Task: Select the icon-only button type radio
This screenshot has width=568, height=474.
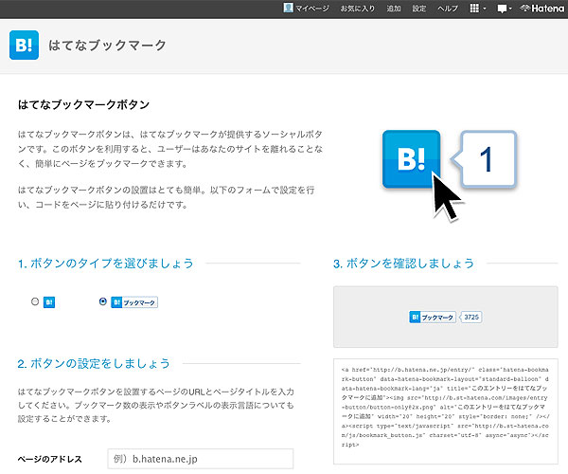Action: [35, 301]
